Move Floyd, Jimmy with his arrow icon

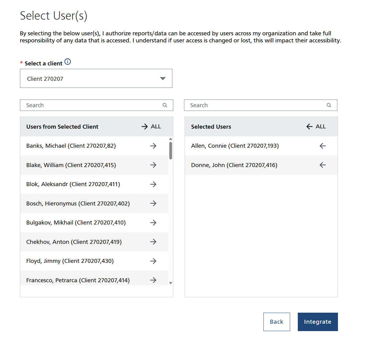coord(153,261)
